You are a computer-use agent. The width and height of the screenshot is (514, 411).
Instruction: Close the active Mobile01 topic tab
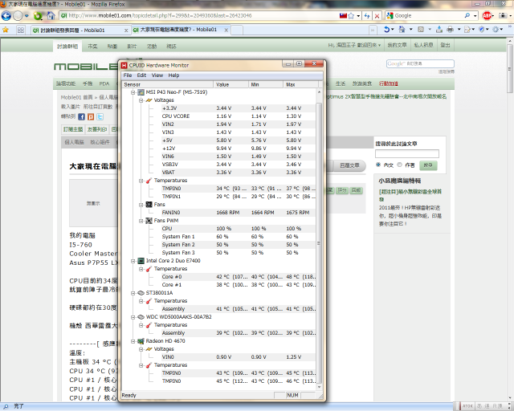point(226,30)
